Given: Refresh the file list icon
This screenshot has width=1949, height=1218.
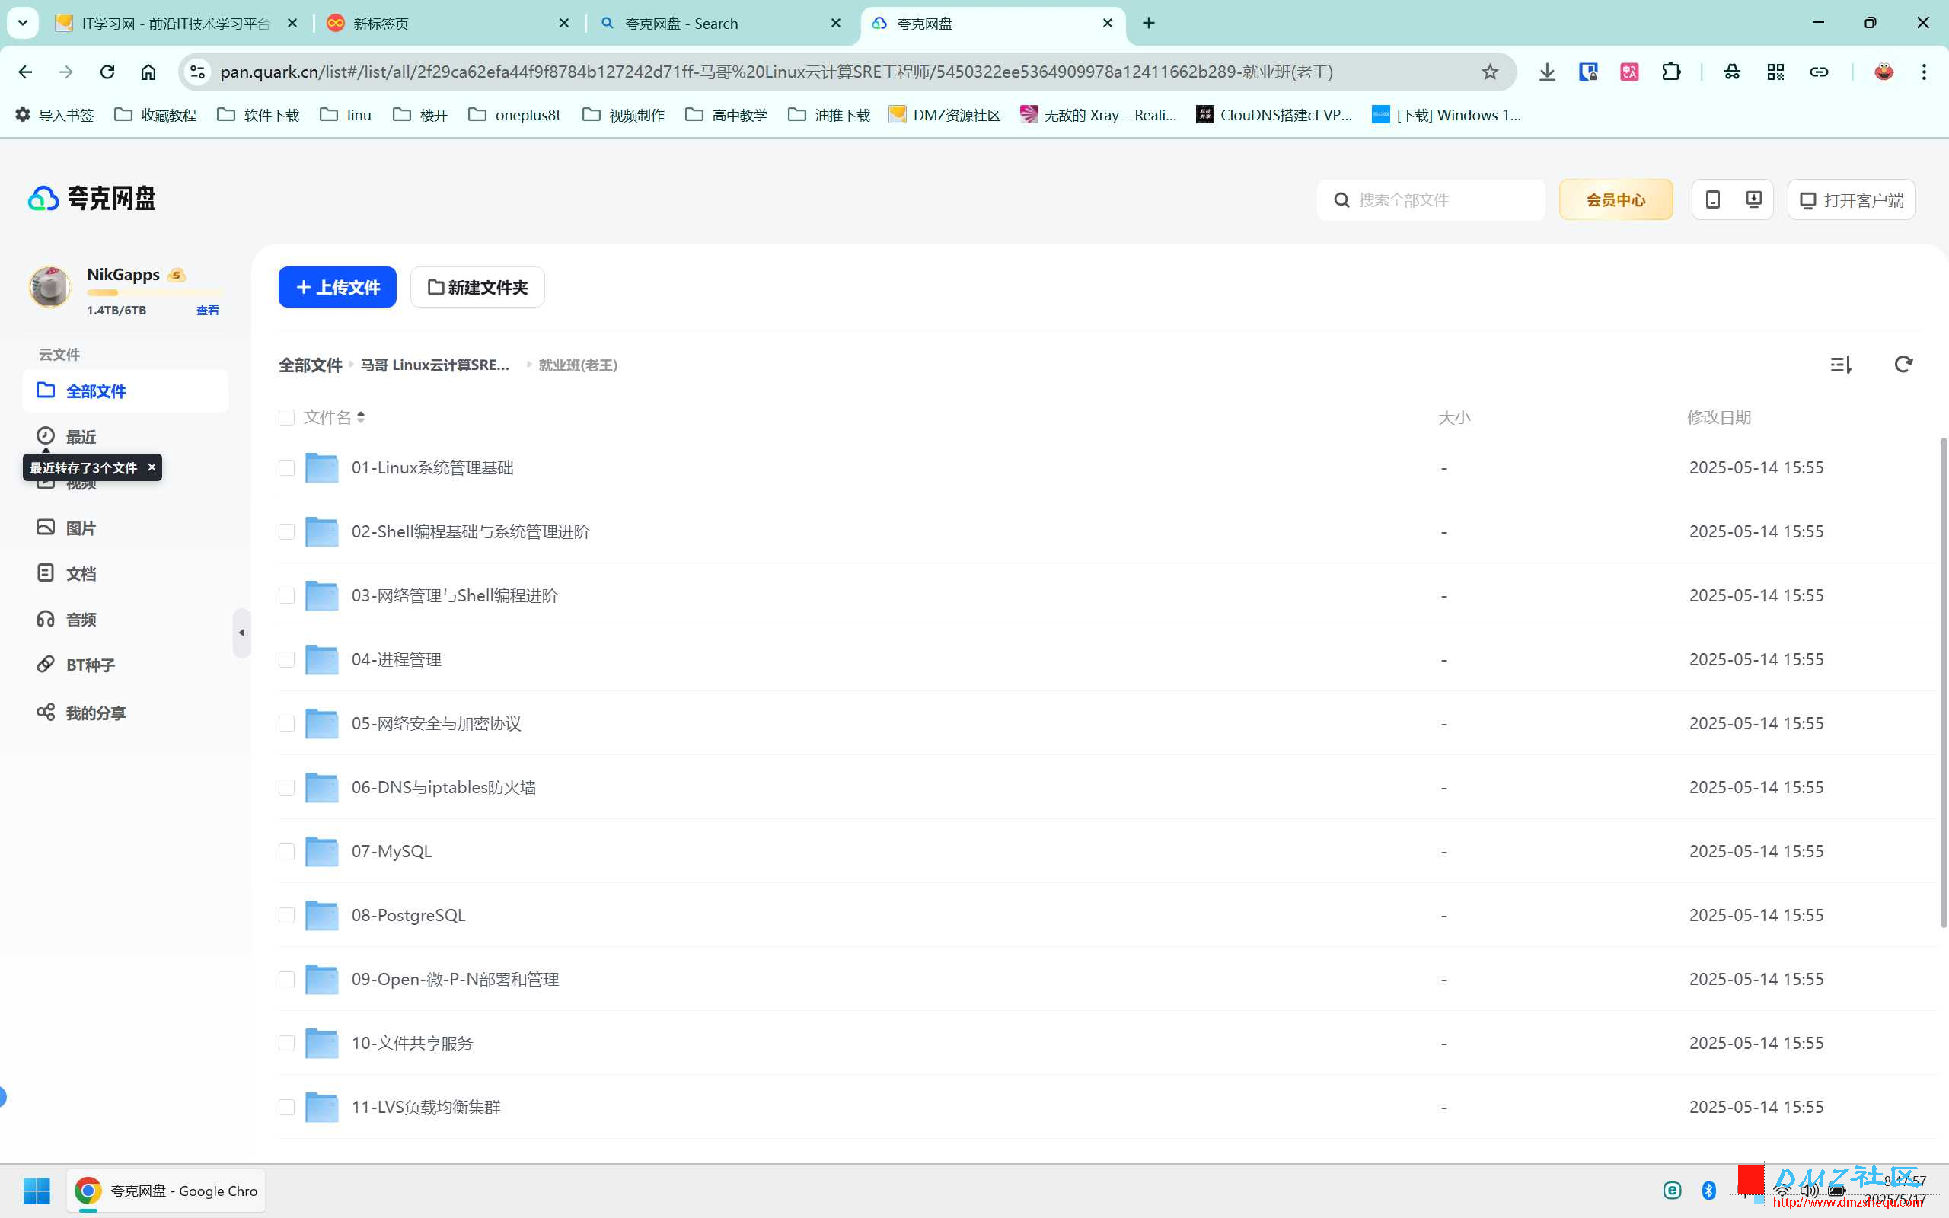Looking at the screenshot, I should click(1903, 365).
